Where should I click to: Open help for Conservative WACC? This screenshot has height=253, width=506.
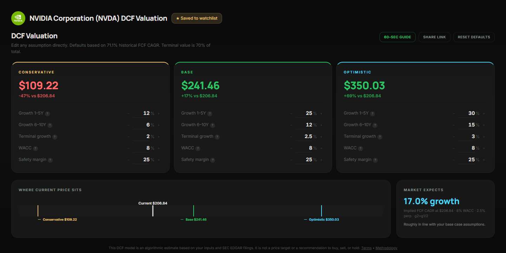click(x=35, y=148)
